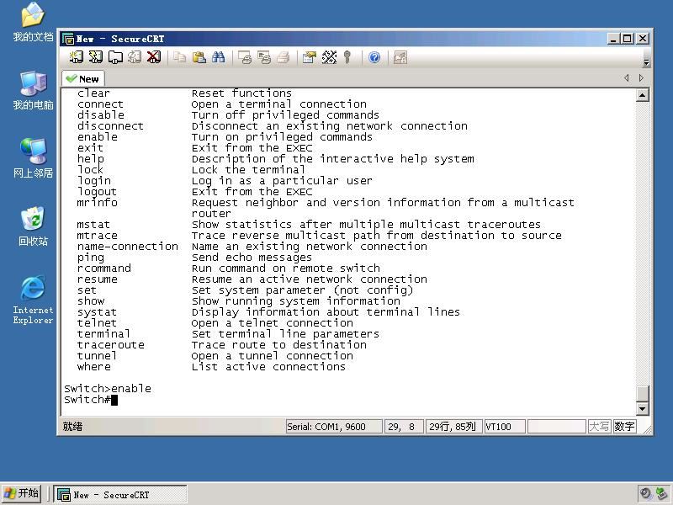This screenshot has width=673, height=505.
Task: Click the 数字 num lock indicator
Action: [x=624, y=427]
